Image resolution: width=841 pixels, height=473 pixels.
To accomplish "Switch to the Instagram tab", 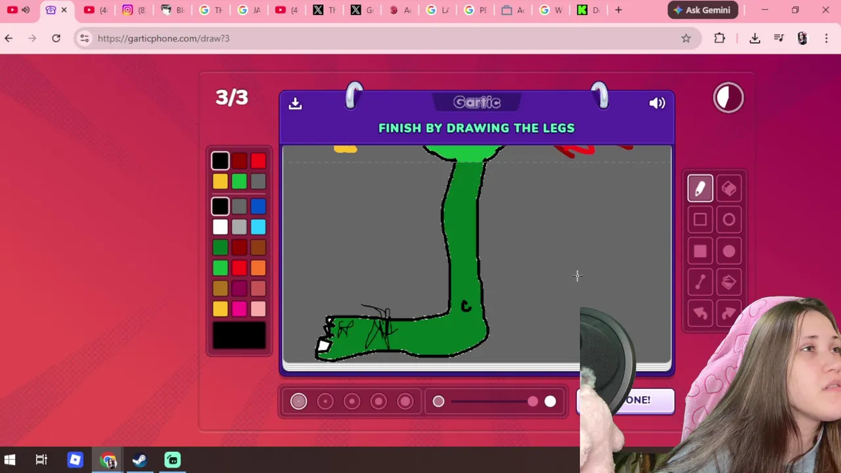I will tap(133, 10).
